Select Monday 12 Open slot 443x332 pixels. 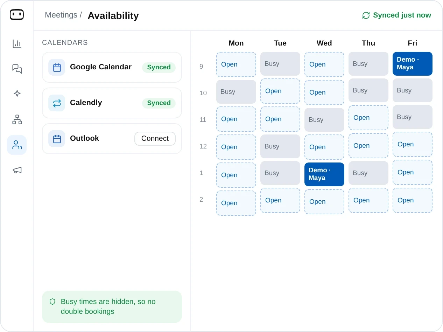click(236, 147)
